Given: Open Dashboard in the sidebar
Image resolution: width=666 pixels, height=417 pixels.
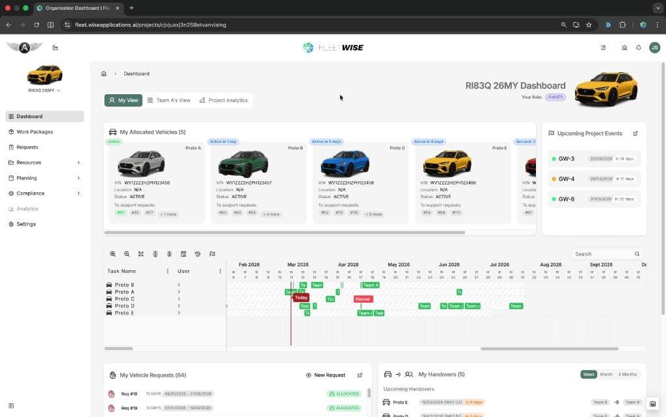Looking at the screenshot, I should [45, 116].
